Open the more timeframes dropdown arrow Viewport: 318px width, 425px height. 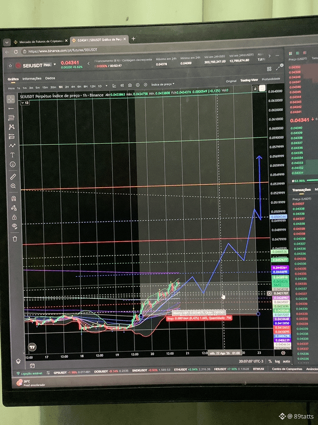click(x=106, y=86)
